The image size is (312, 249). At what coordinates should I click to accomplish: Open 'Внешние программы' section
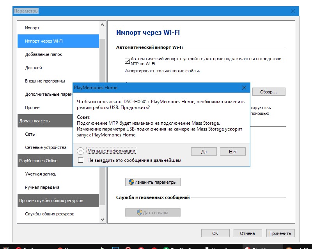45,81
